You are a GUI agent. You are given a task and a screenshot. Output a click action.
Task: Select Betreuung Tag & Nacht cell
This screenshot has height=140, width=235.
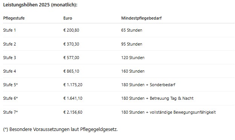pos(157,98)
